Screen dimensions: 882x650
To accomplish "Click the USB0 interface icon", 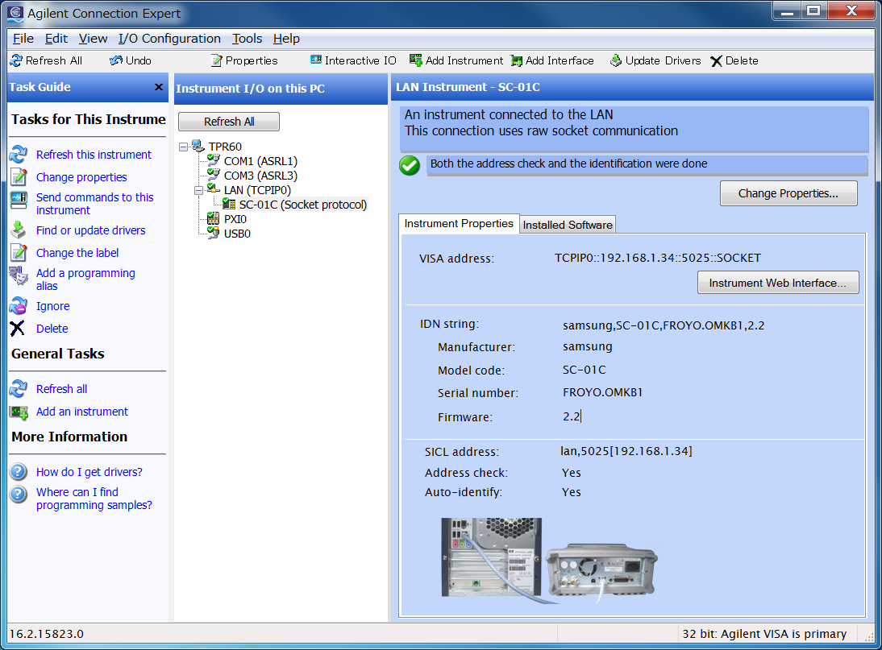I will point(213,233).
